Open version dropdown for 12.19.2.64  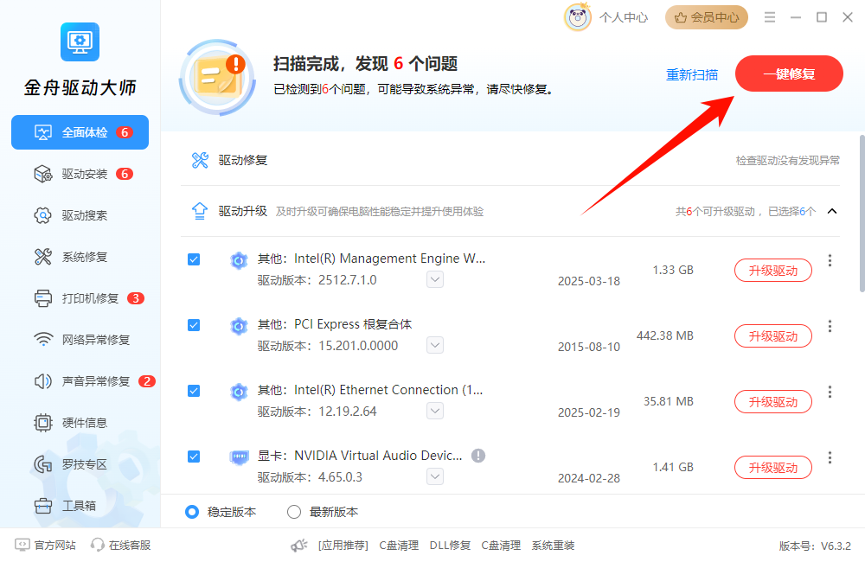[435, 411]
